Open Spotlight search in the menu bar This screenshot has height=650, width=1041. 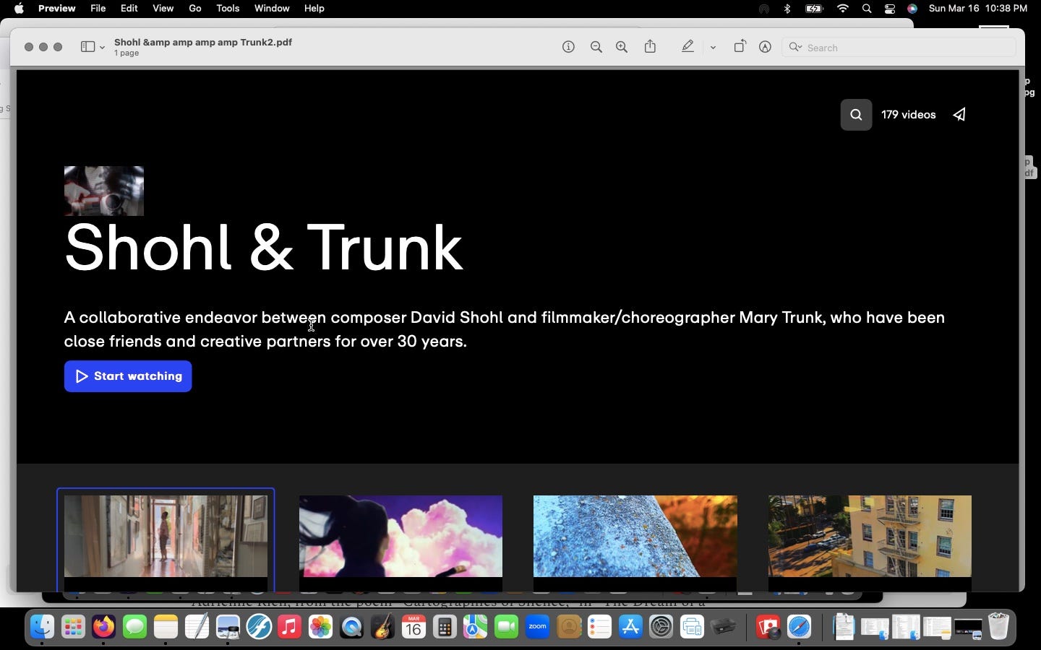[x=867, y=9]
